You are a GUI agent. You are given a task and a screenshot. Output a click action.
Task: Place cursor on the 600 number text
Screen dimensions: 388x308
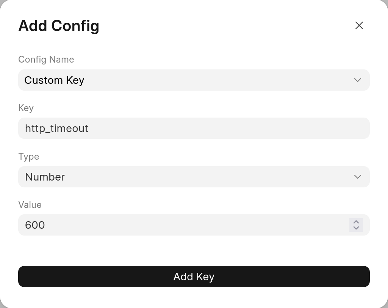35,225
